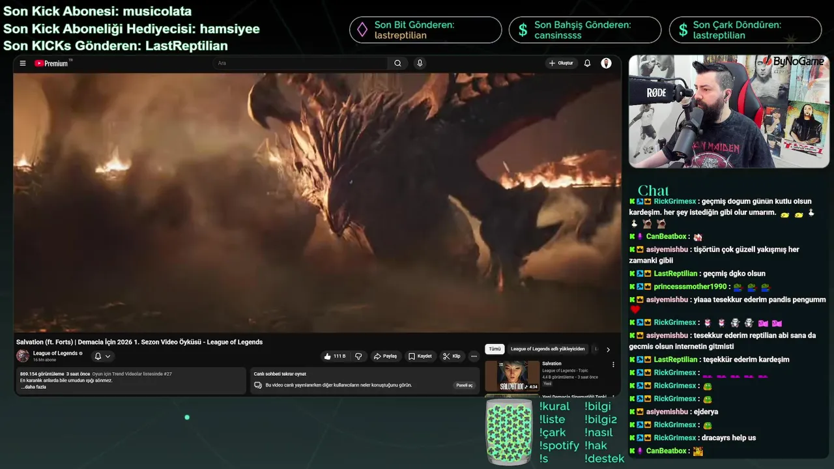Image resolution: width=834 pixels, height=469 pixels.
Task: Save video with Kaydet button
Action: 420,356
